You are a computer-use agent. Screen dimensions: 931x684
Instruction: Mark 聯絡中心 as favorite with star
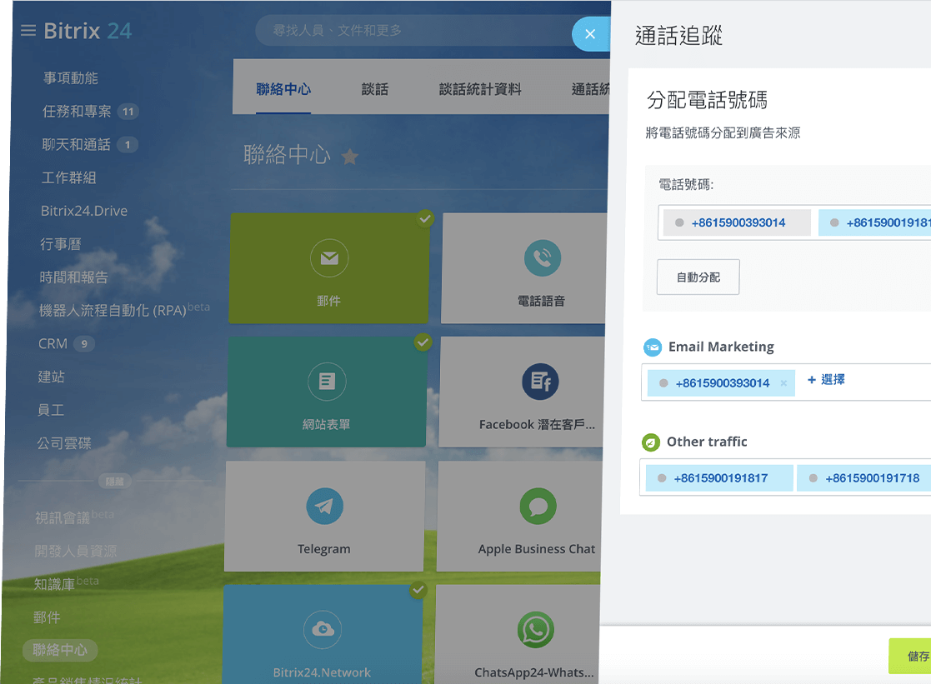(350, 157)
